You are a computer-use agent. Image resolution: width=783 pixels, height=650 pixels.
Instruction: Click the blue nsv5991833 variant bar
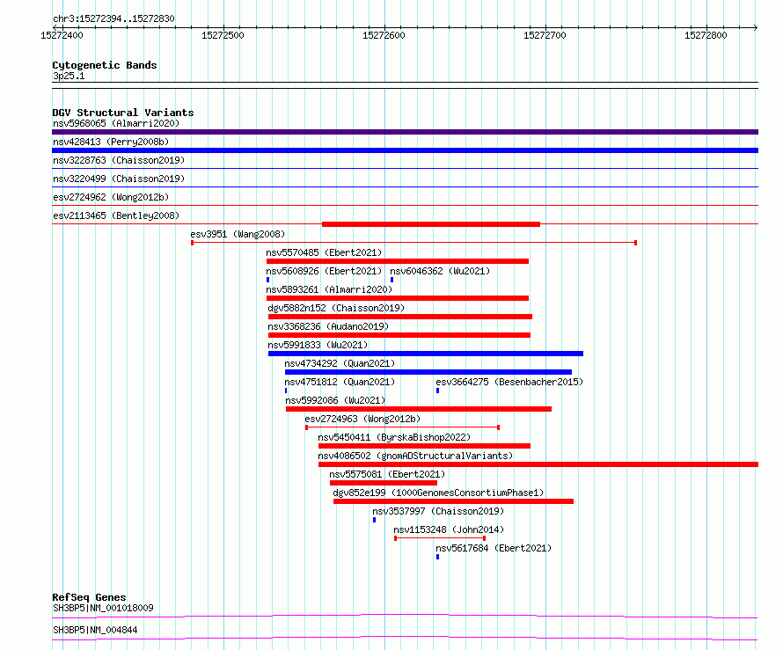pos(426,354)
